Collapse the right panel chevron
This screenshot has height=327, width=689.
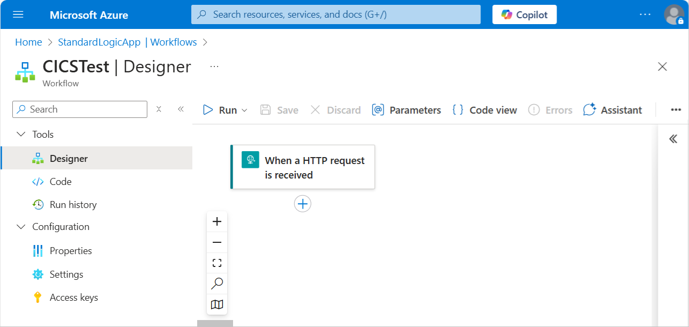673,138
